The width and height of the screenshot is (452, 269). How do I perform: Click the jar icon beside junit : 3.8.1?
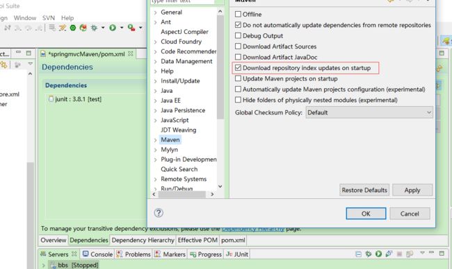pyautogui.click(x=51, y=99)
